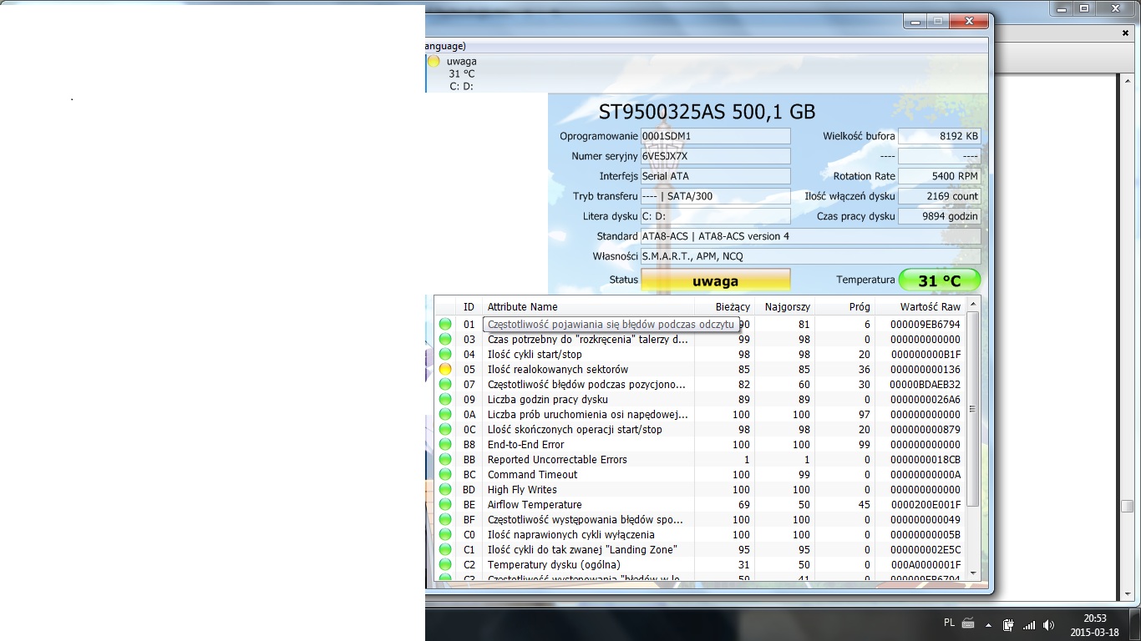This screenshot has height=641, width=1141.
Task: Click the power-on hours value 9894 godzin
Action: click(x=940, y=216)
